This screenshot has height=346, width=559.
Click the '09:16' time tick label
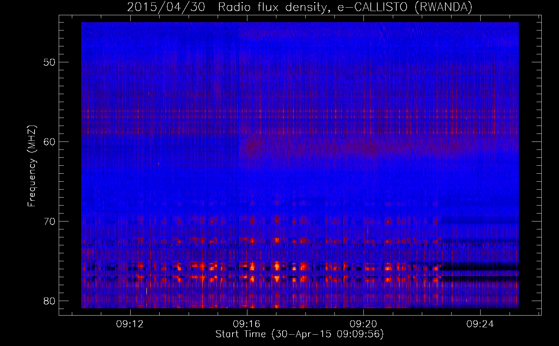[x=247, y=324]
